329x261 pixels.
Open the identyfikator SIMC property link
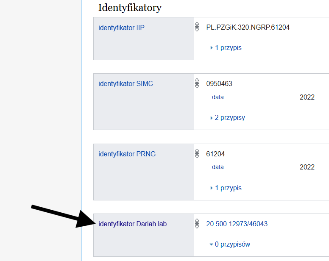coord(125,84)
